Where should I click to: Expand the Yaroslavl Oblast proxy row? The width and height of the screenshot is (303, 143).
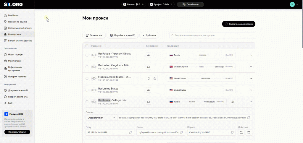[x=251, y=55]
